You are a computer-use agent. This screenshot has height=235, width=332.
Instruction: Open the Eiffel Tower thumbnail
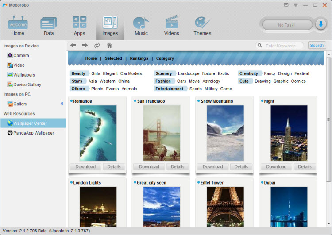[225, 207]
